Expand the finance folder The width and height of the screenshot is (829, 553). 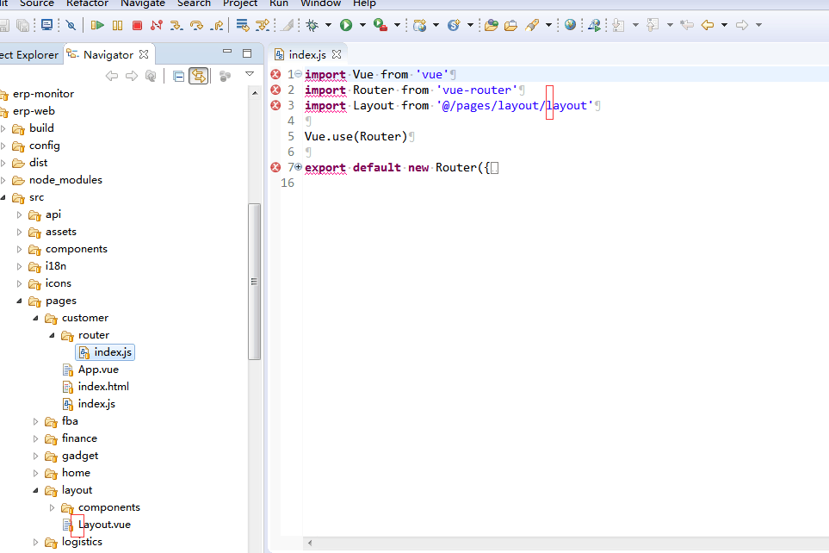pos(36,438)
